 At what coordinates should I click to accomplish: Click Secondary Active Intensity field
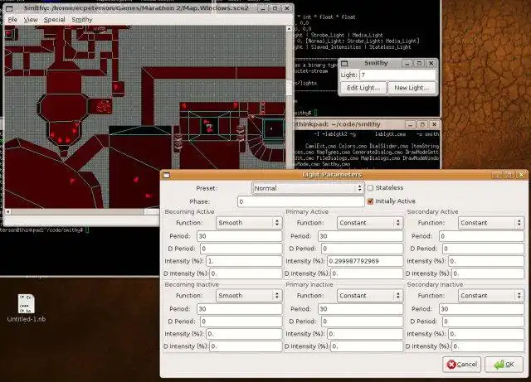[486, 261]
